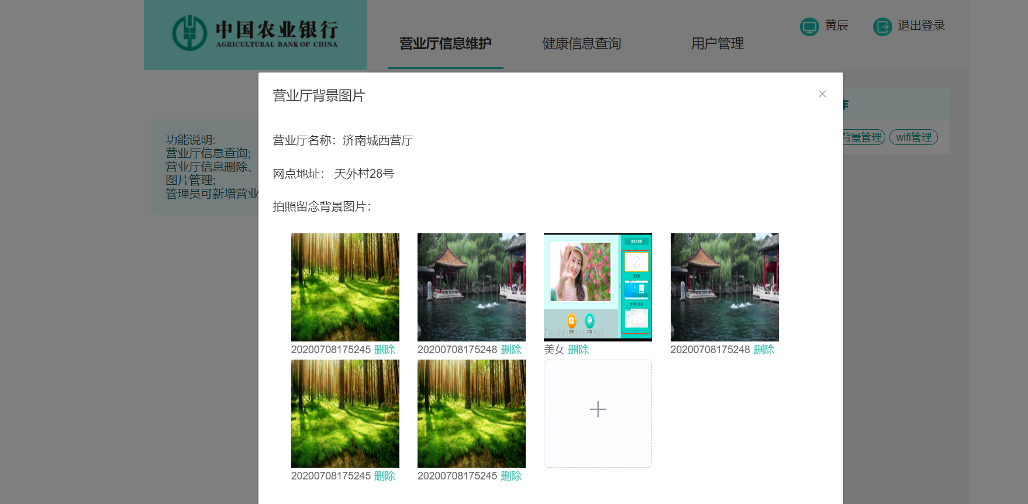
Task: Click the 营业厅信息查询 description line
Action: (x=208, y=153)
